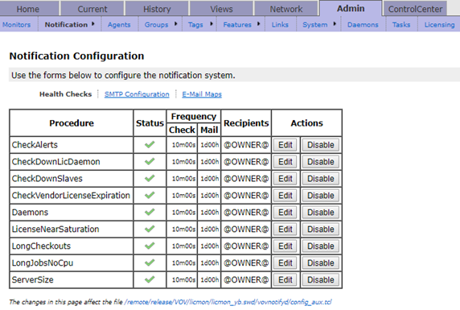Viewport: 460px width, 310px height.
Task: Disable the ServerSize procedure
Action: pos(321,279)
